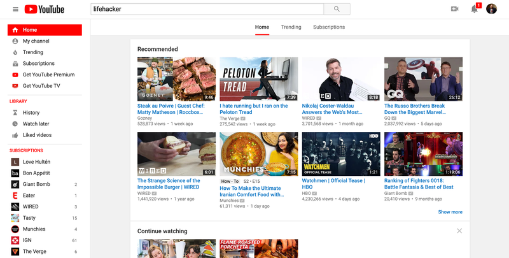Open Ranking of Fighters 0018 title

coord(419,183)
